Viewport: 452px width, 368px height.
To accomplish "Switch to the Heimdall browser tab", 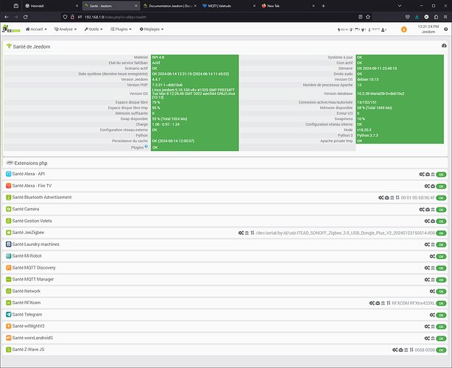I will pyautogui.click(x=52, y=6).
